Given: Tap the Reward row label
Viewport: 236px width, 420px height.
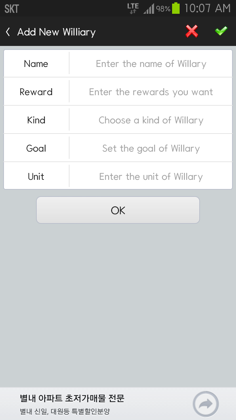Looking at the screenshot, I should point(36,92).
